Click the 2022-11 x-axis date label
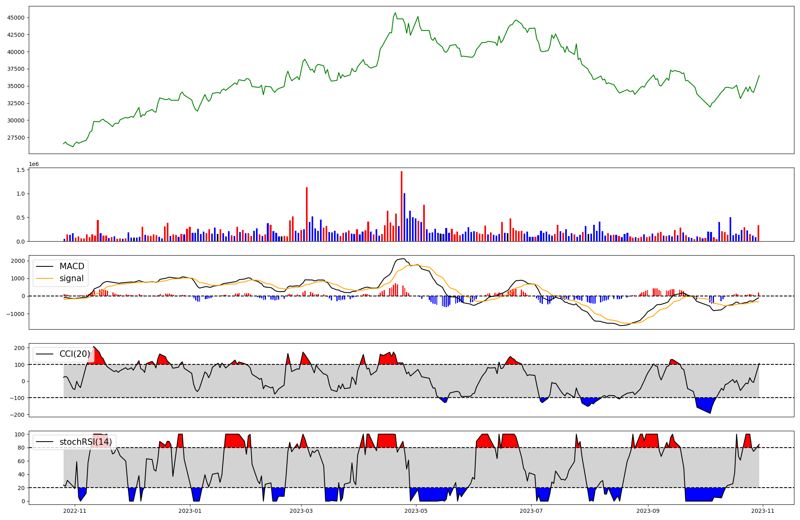Screen dimensions: 800x520 pos(75,511)
